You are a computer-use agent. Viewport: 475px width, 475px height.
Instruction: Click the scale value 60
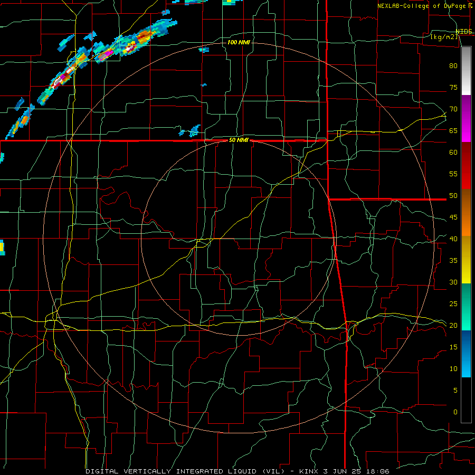453,153
